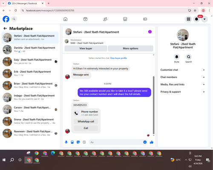This screenshot has height=170, width=213.
Task: Click the back arrow beside Marketplace
Action: [5, 28]
